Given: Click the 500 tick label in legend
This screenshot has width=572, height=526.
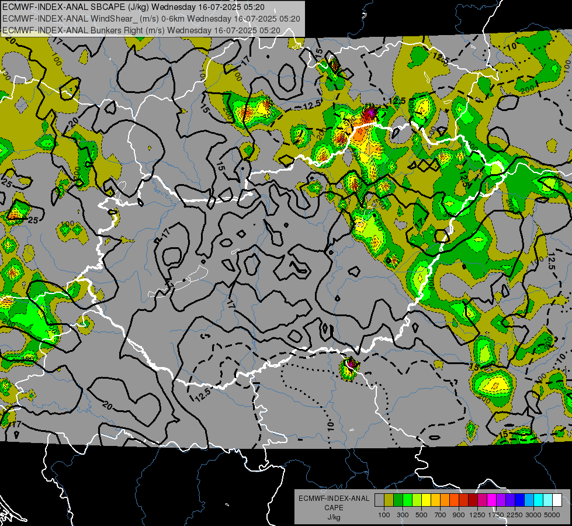Looking at the screenshot, I should (421, 515).
